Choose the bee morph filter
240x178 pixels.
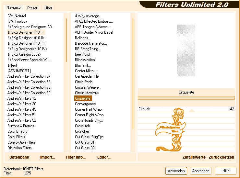click(83, 54)
